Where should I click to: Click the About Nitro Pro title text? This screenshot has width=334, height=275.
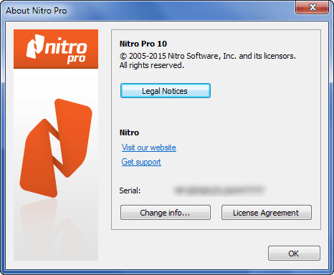(x=37, y=11)
